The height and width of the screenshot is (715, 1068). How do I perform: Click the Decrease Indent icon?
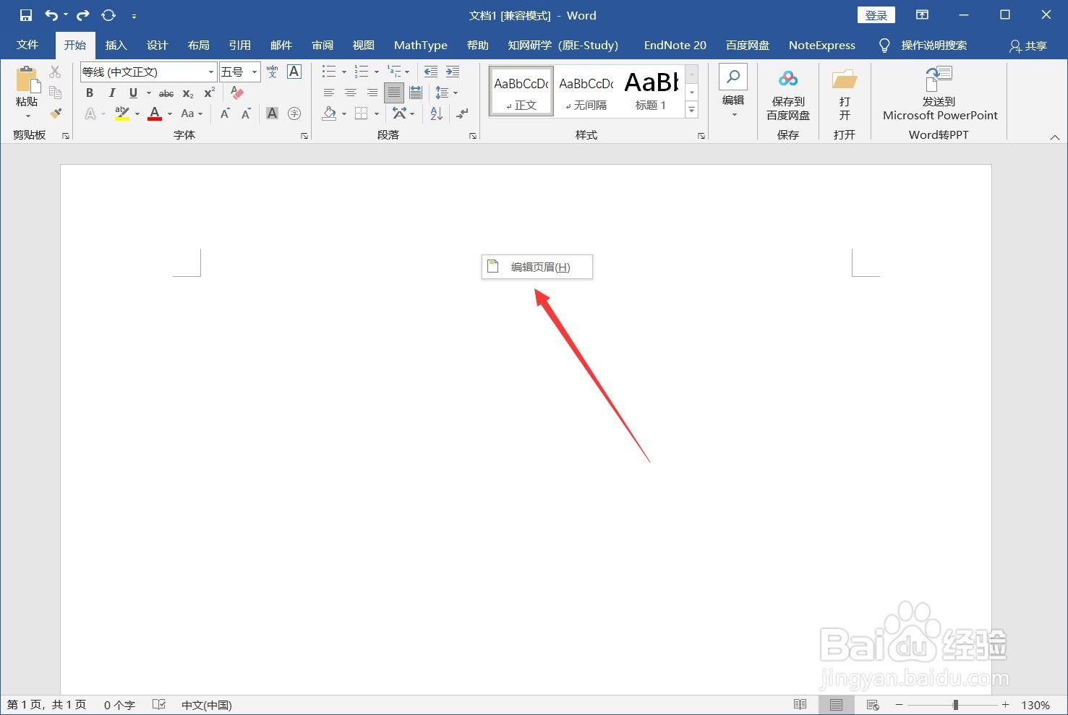click(431, 72)
